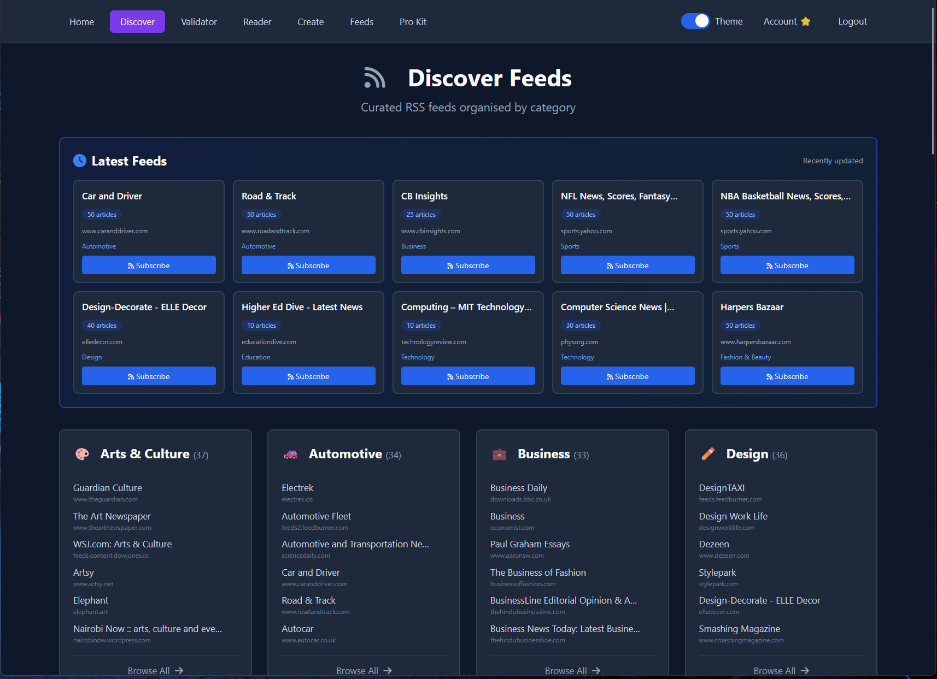937x679 pixels.
Task: Click the briefcase icon beside Business category
Action: click(499, 454)
